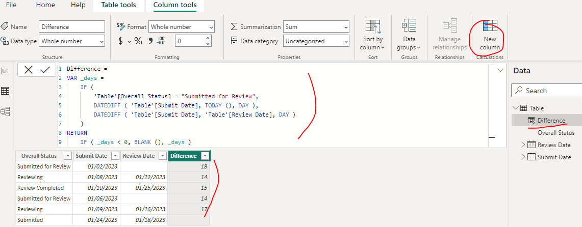
Task: Select Submit Date field in Data pane
Action: pos(554,157)
